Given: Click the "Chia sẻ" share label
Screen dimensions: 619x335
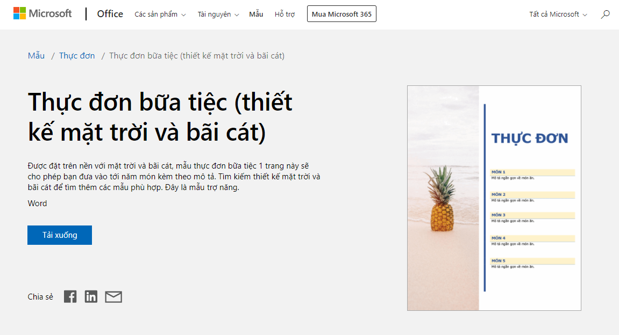Looking at the screenshot, I should coord(40,296).
